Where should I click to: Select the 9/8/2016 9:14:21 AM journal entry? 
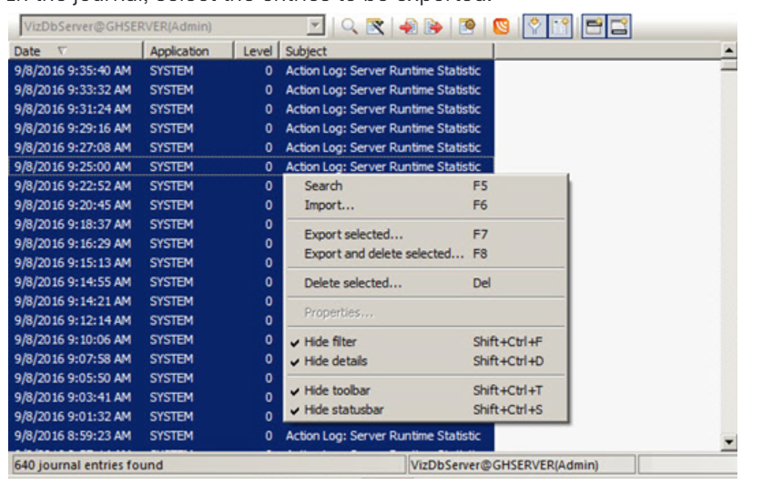pos(146,301)
